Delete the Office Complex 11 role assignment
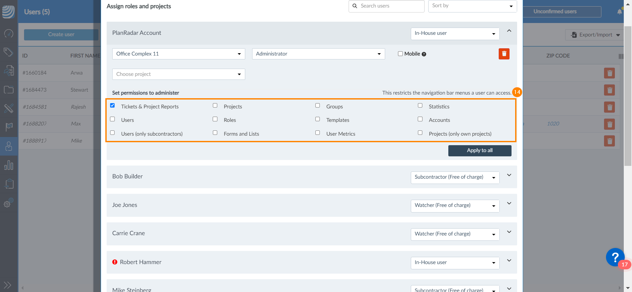632x292 pixels. coord(504,54)
